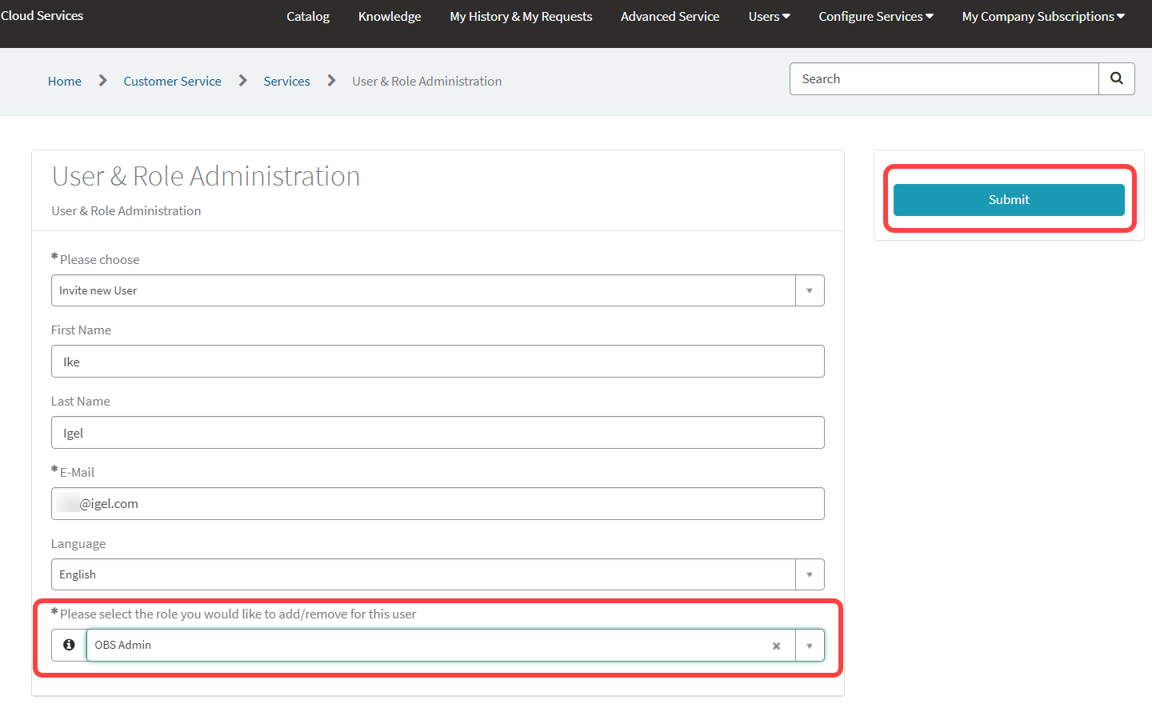Image resolution: width=1152 pixels, height=704 pixels.
Task: Open the Services breadcrumb link
Action: [286, 82]
